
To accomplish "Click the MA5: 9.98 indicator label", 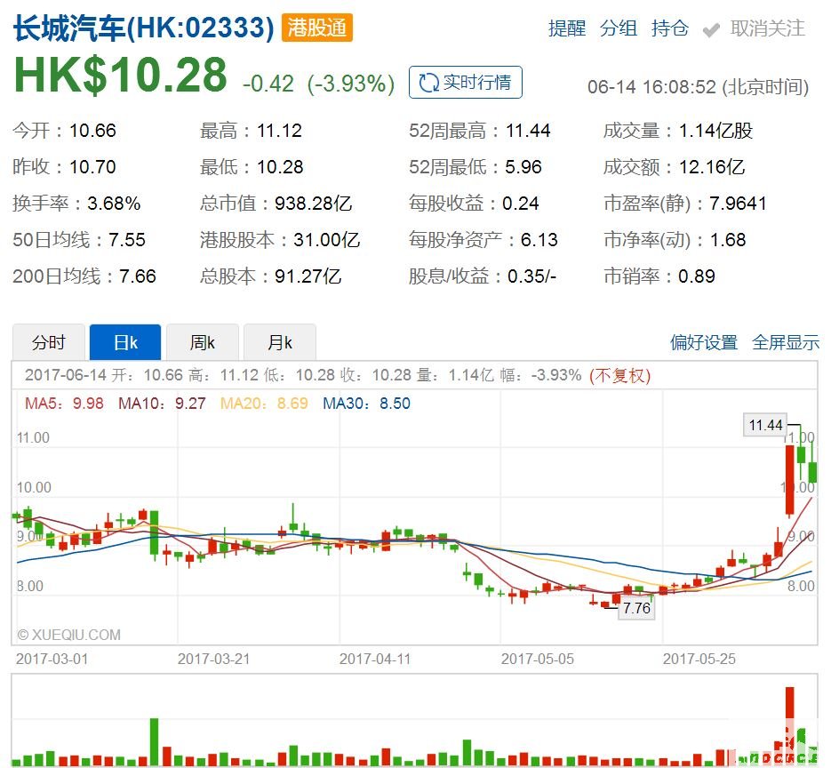I will [x=64, y=404].
